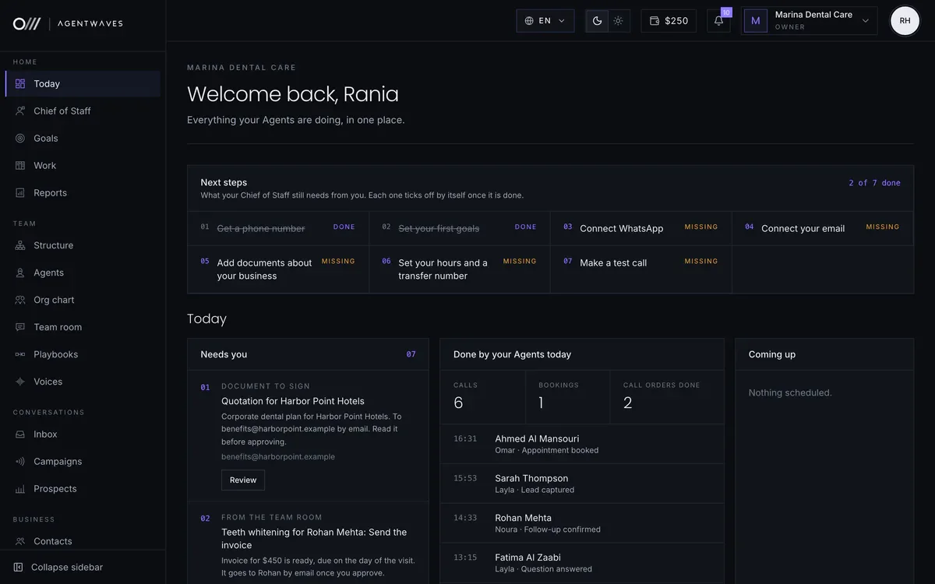Select the Ahmed Al Mansouri activity row
935x584 pixels.
click(x=582, y=444)
